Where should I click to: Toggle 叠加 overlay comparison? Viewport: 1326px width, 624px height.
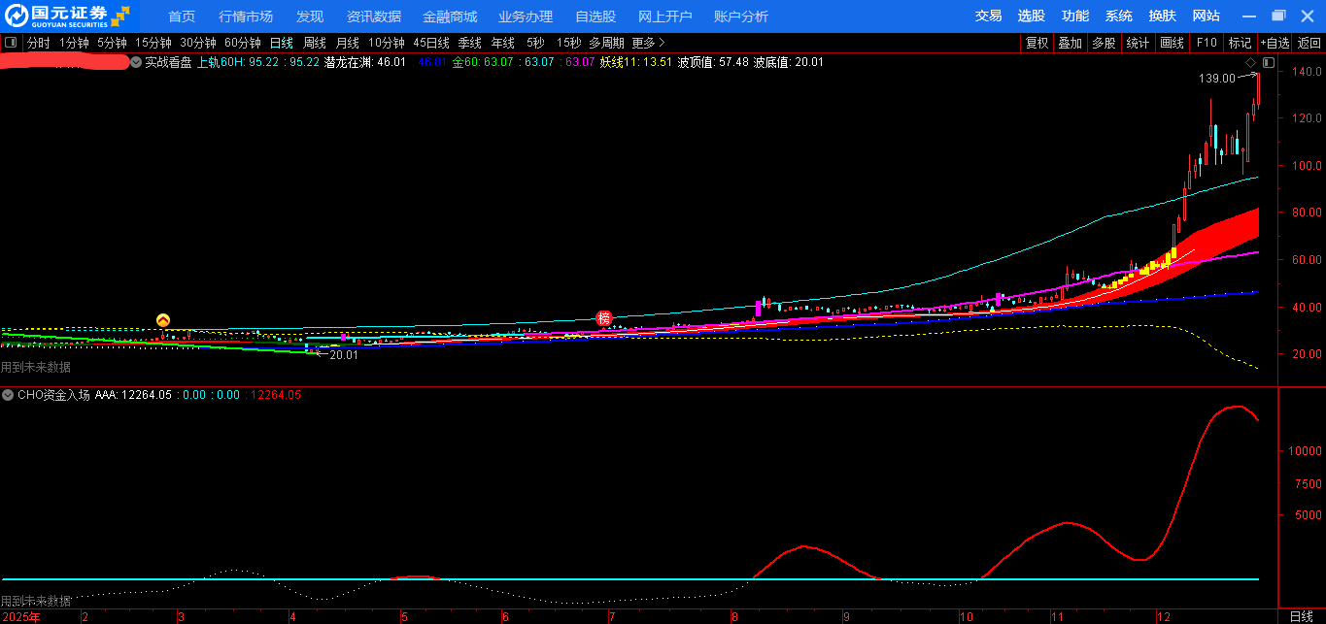(x=1070, y=43)
